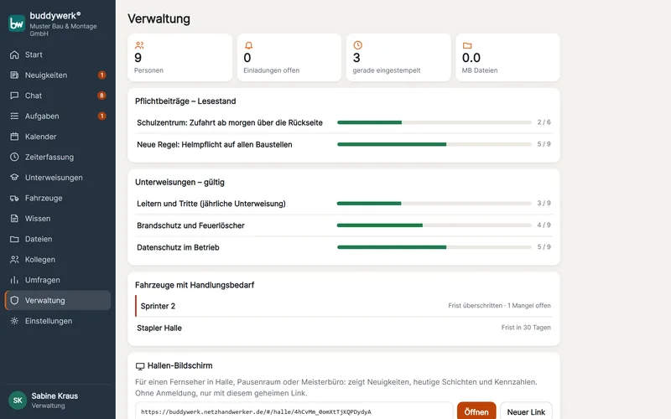
Task: Click the Brandschutz und Feuerlöscher progress bar
Action: click(x=434, y=225)
